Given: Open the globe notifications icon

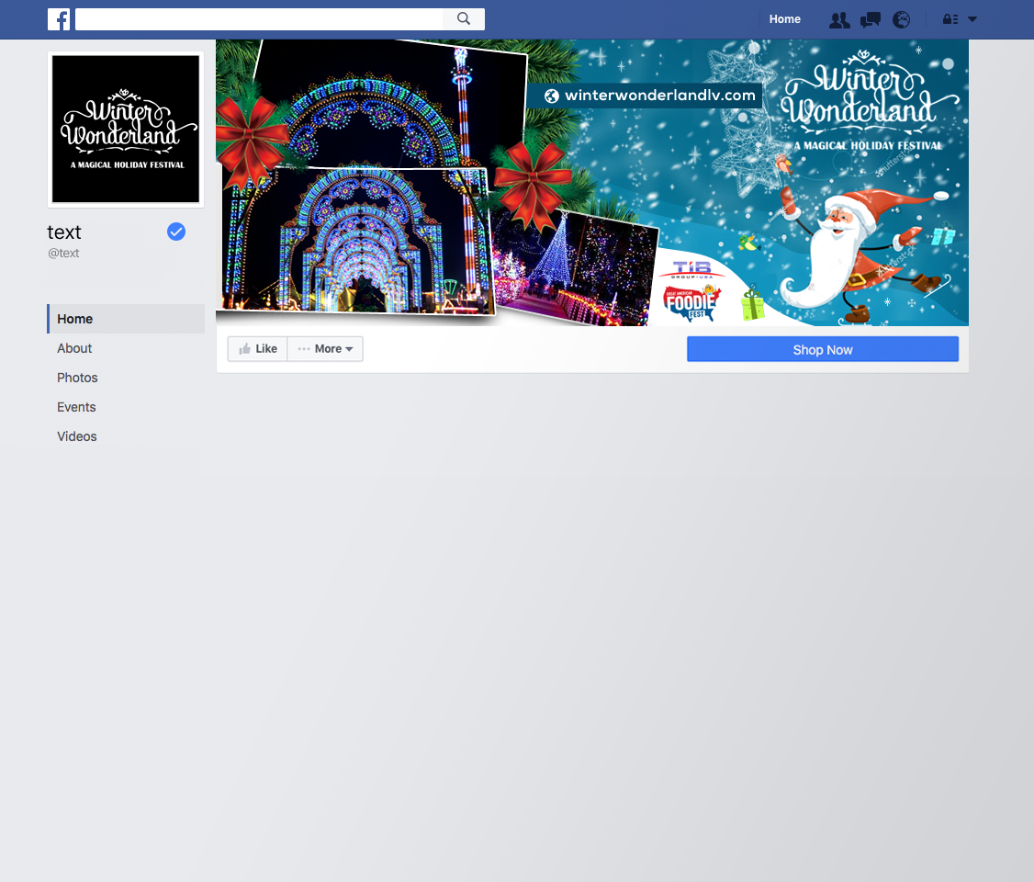Looking at the screenshot, I should [x=902, y=20].
